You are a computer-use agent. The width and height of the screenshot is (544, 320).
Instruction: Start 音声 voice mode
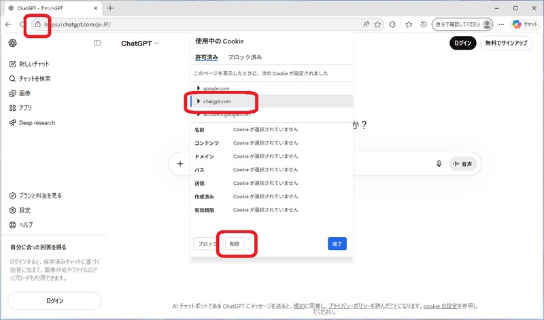pos(463,164)
